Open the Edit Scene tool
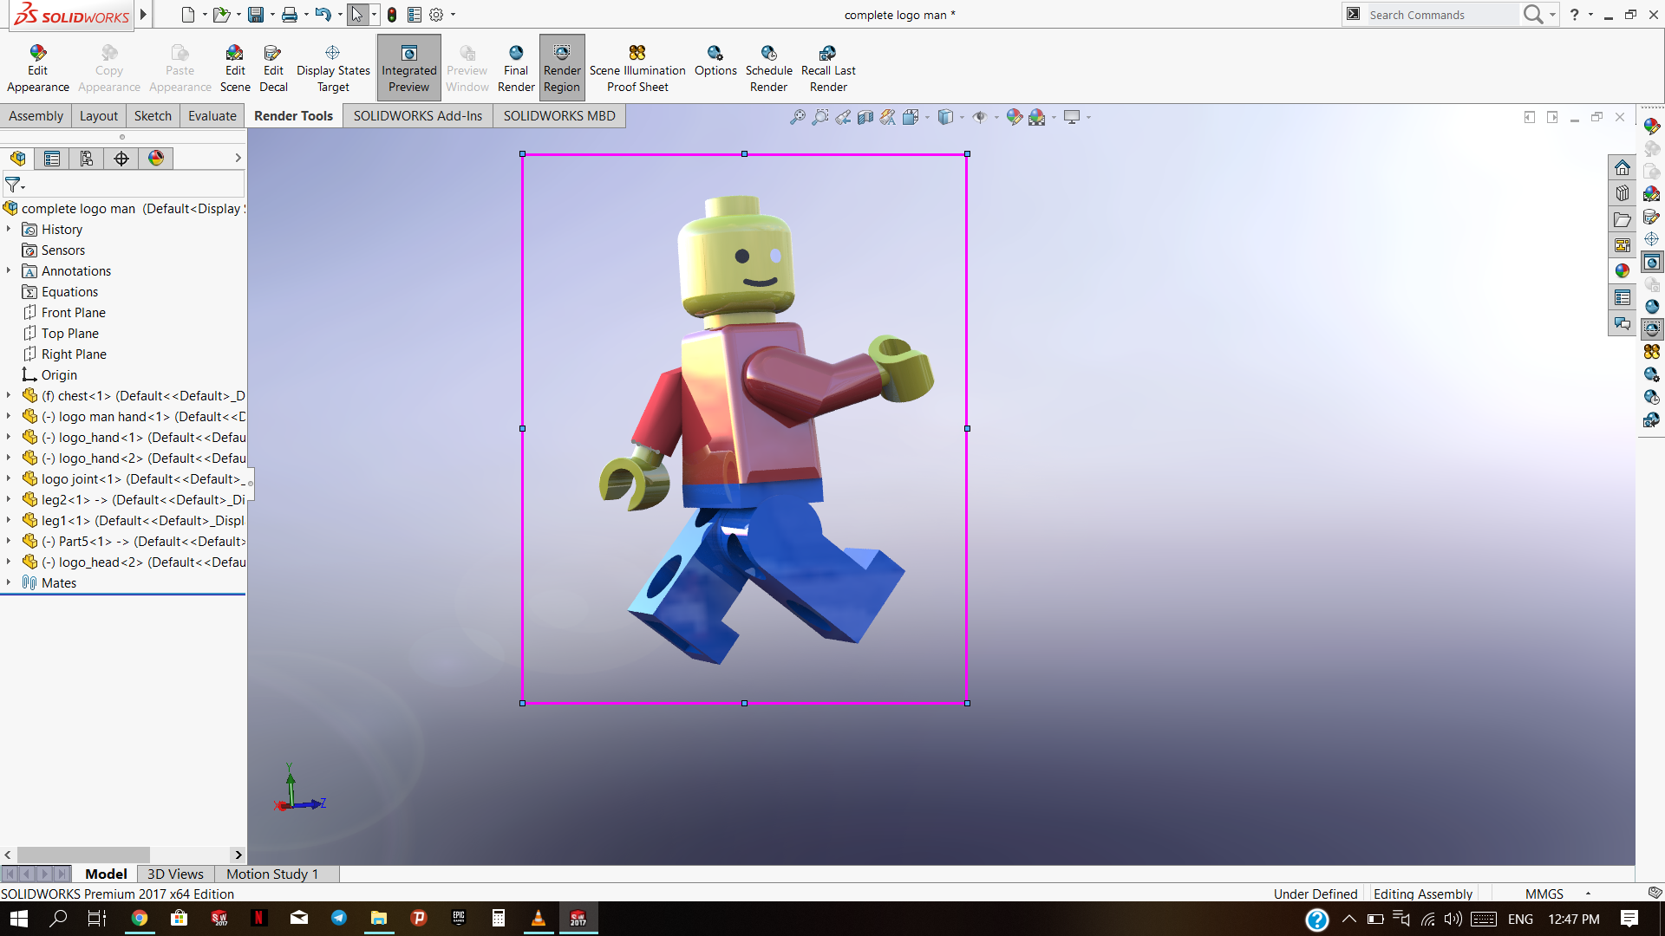 [234, 54]
